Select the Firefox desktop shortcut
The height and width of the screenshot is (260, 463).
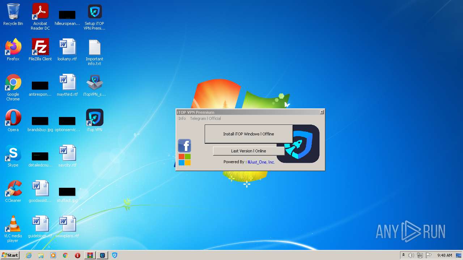(x=13, y=50)
